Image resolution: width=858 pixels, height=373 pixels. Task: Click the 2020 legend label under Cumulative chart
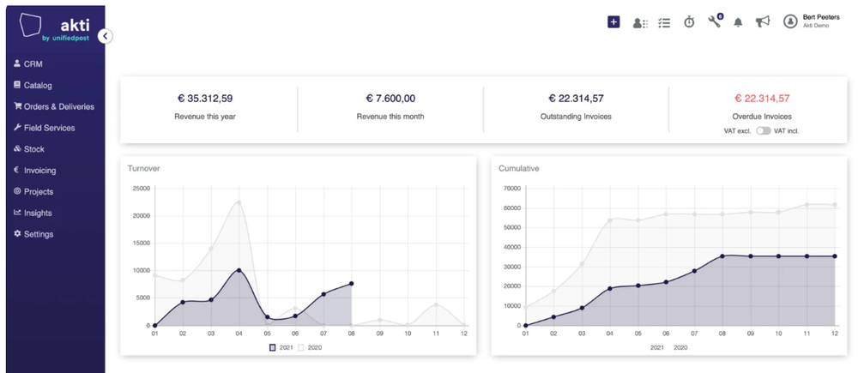pos(680,347)
